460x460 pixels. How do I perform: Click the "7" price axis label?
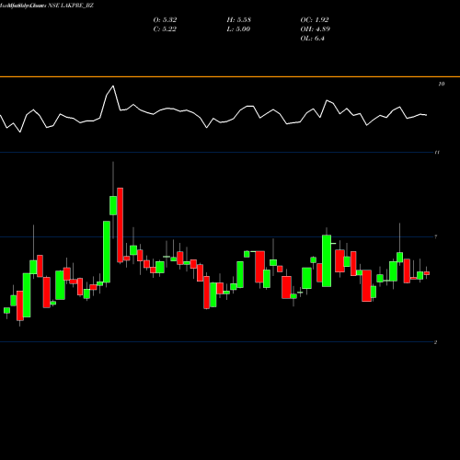pyautogui.click(x=436, y=236)
